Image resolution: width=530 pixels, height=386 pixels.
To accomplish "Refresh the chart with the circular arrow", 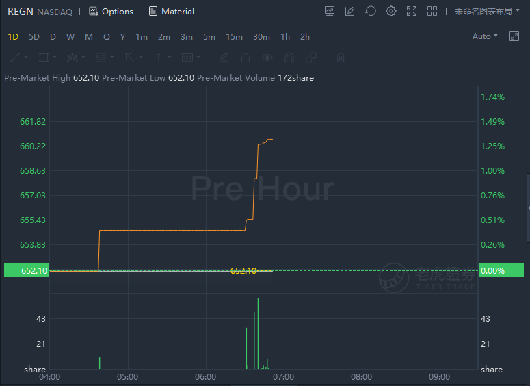I will 371,11.
